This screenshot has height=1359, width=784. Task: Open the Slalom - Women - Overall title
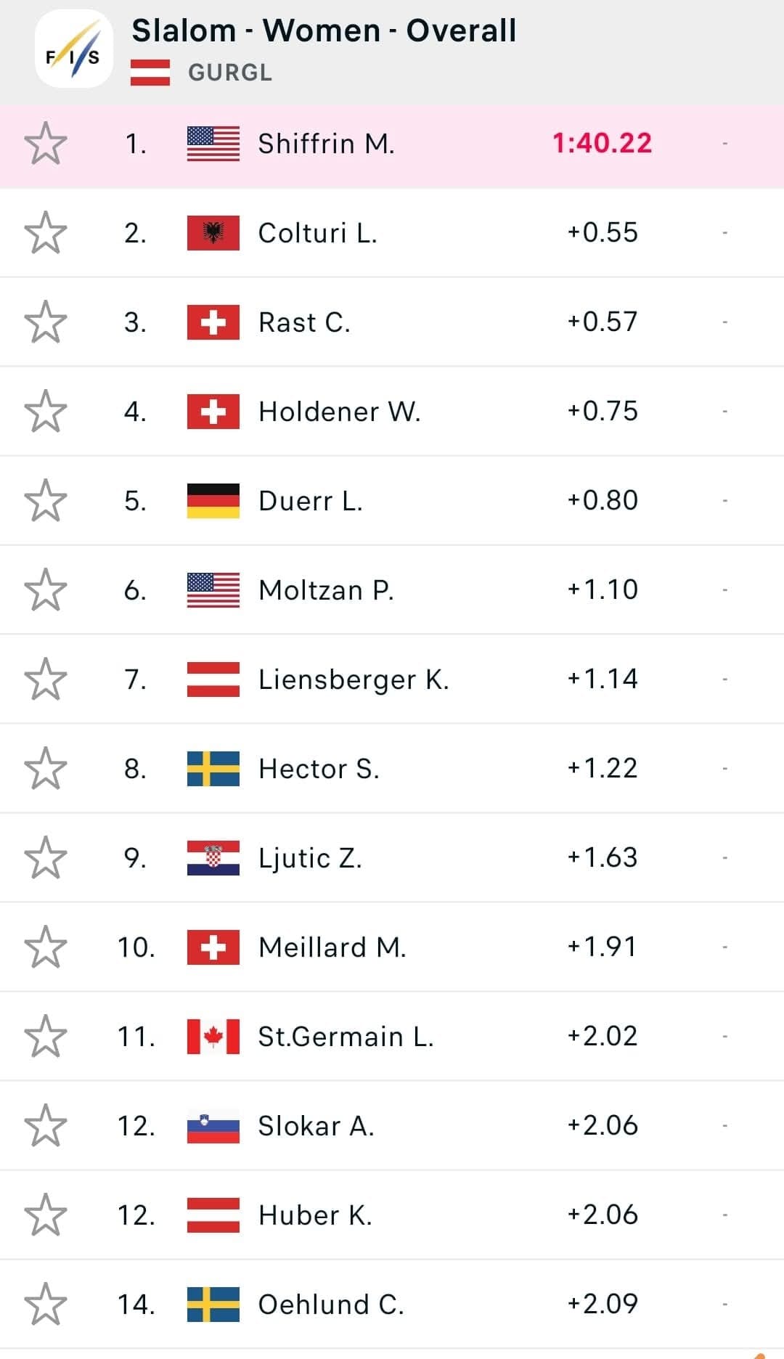[x=324, y=30]
